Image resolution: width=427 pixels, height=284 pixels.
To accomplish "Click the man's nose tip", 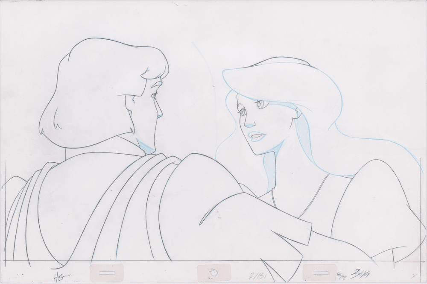I will pyautogui.click(x=161, y=115).
